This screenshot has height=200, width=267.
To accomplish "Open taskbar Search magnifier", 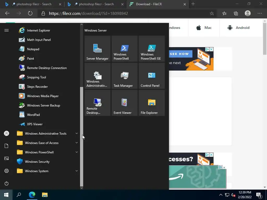I will pos(19,195).
